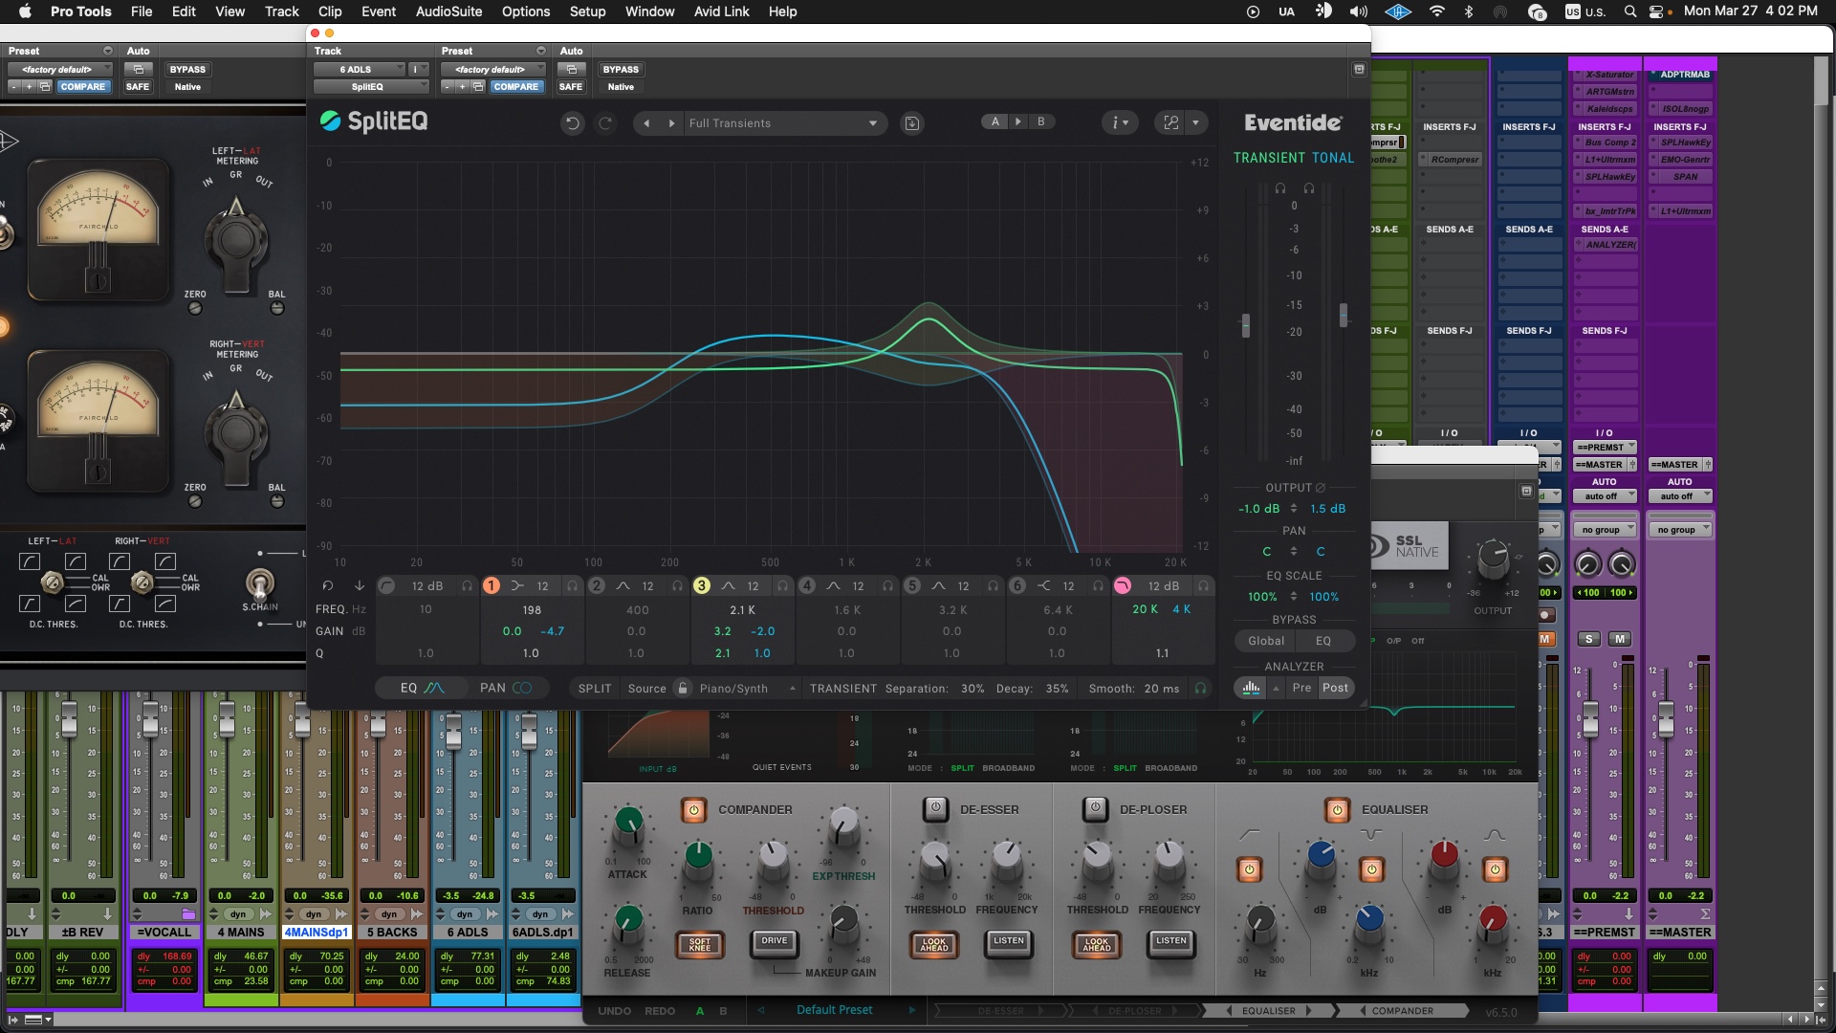Click the Wi-Fi status icon
The width and height of the screenshot is (1836, 1033).
click(1436, 11)
